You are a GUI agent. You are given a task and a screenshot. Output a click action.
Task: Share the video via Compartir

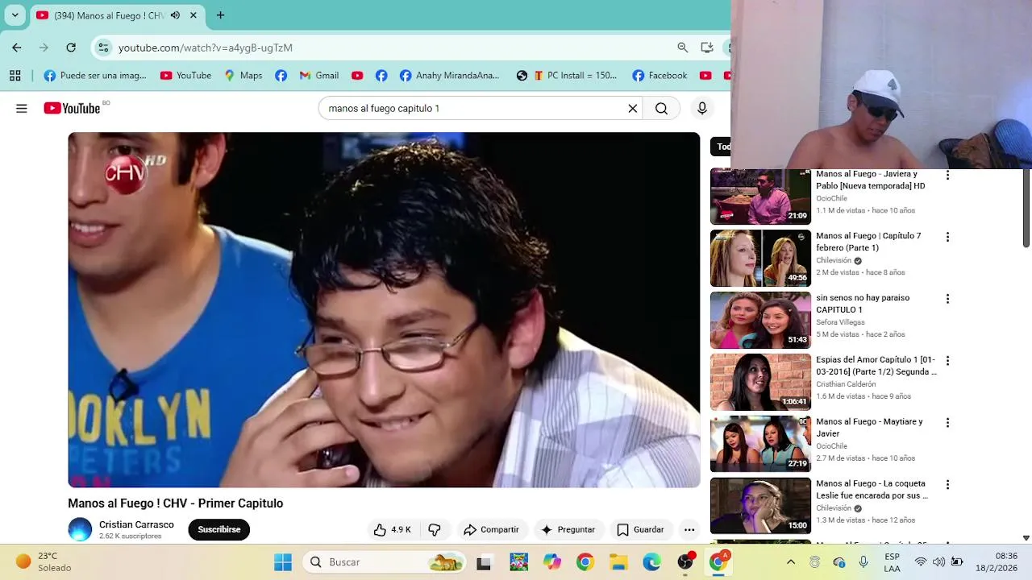tap(491, 529)
